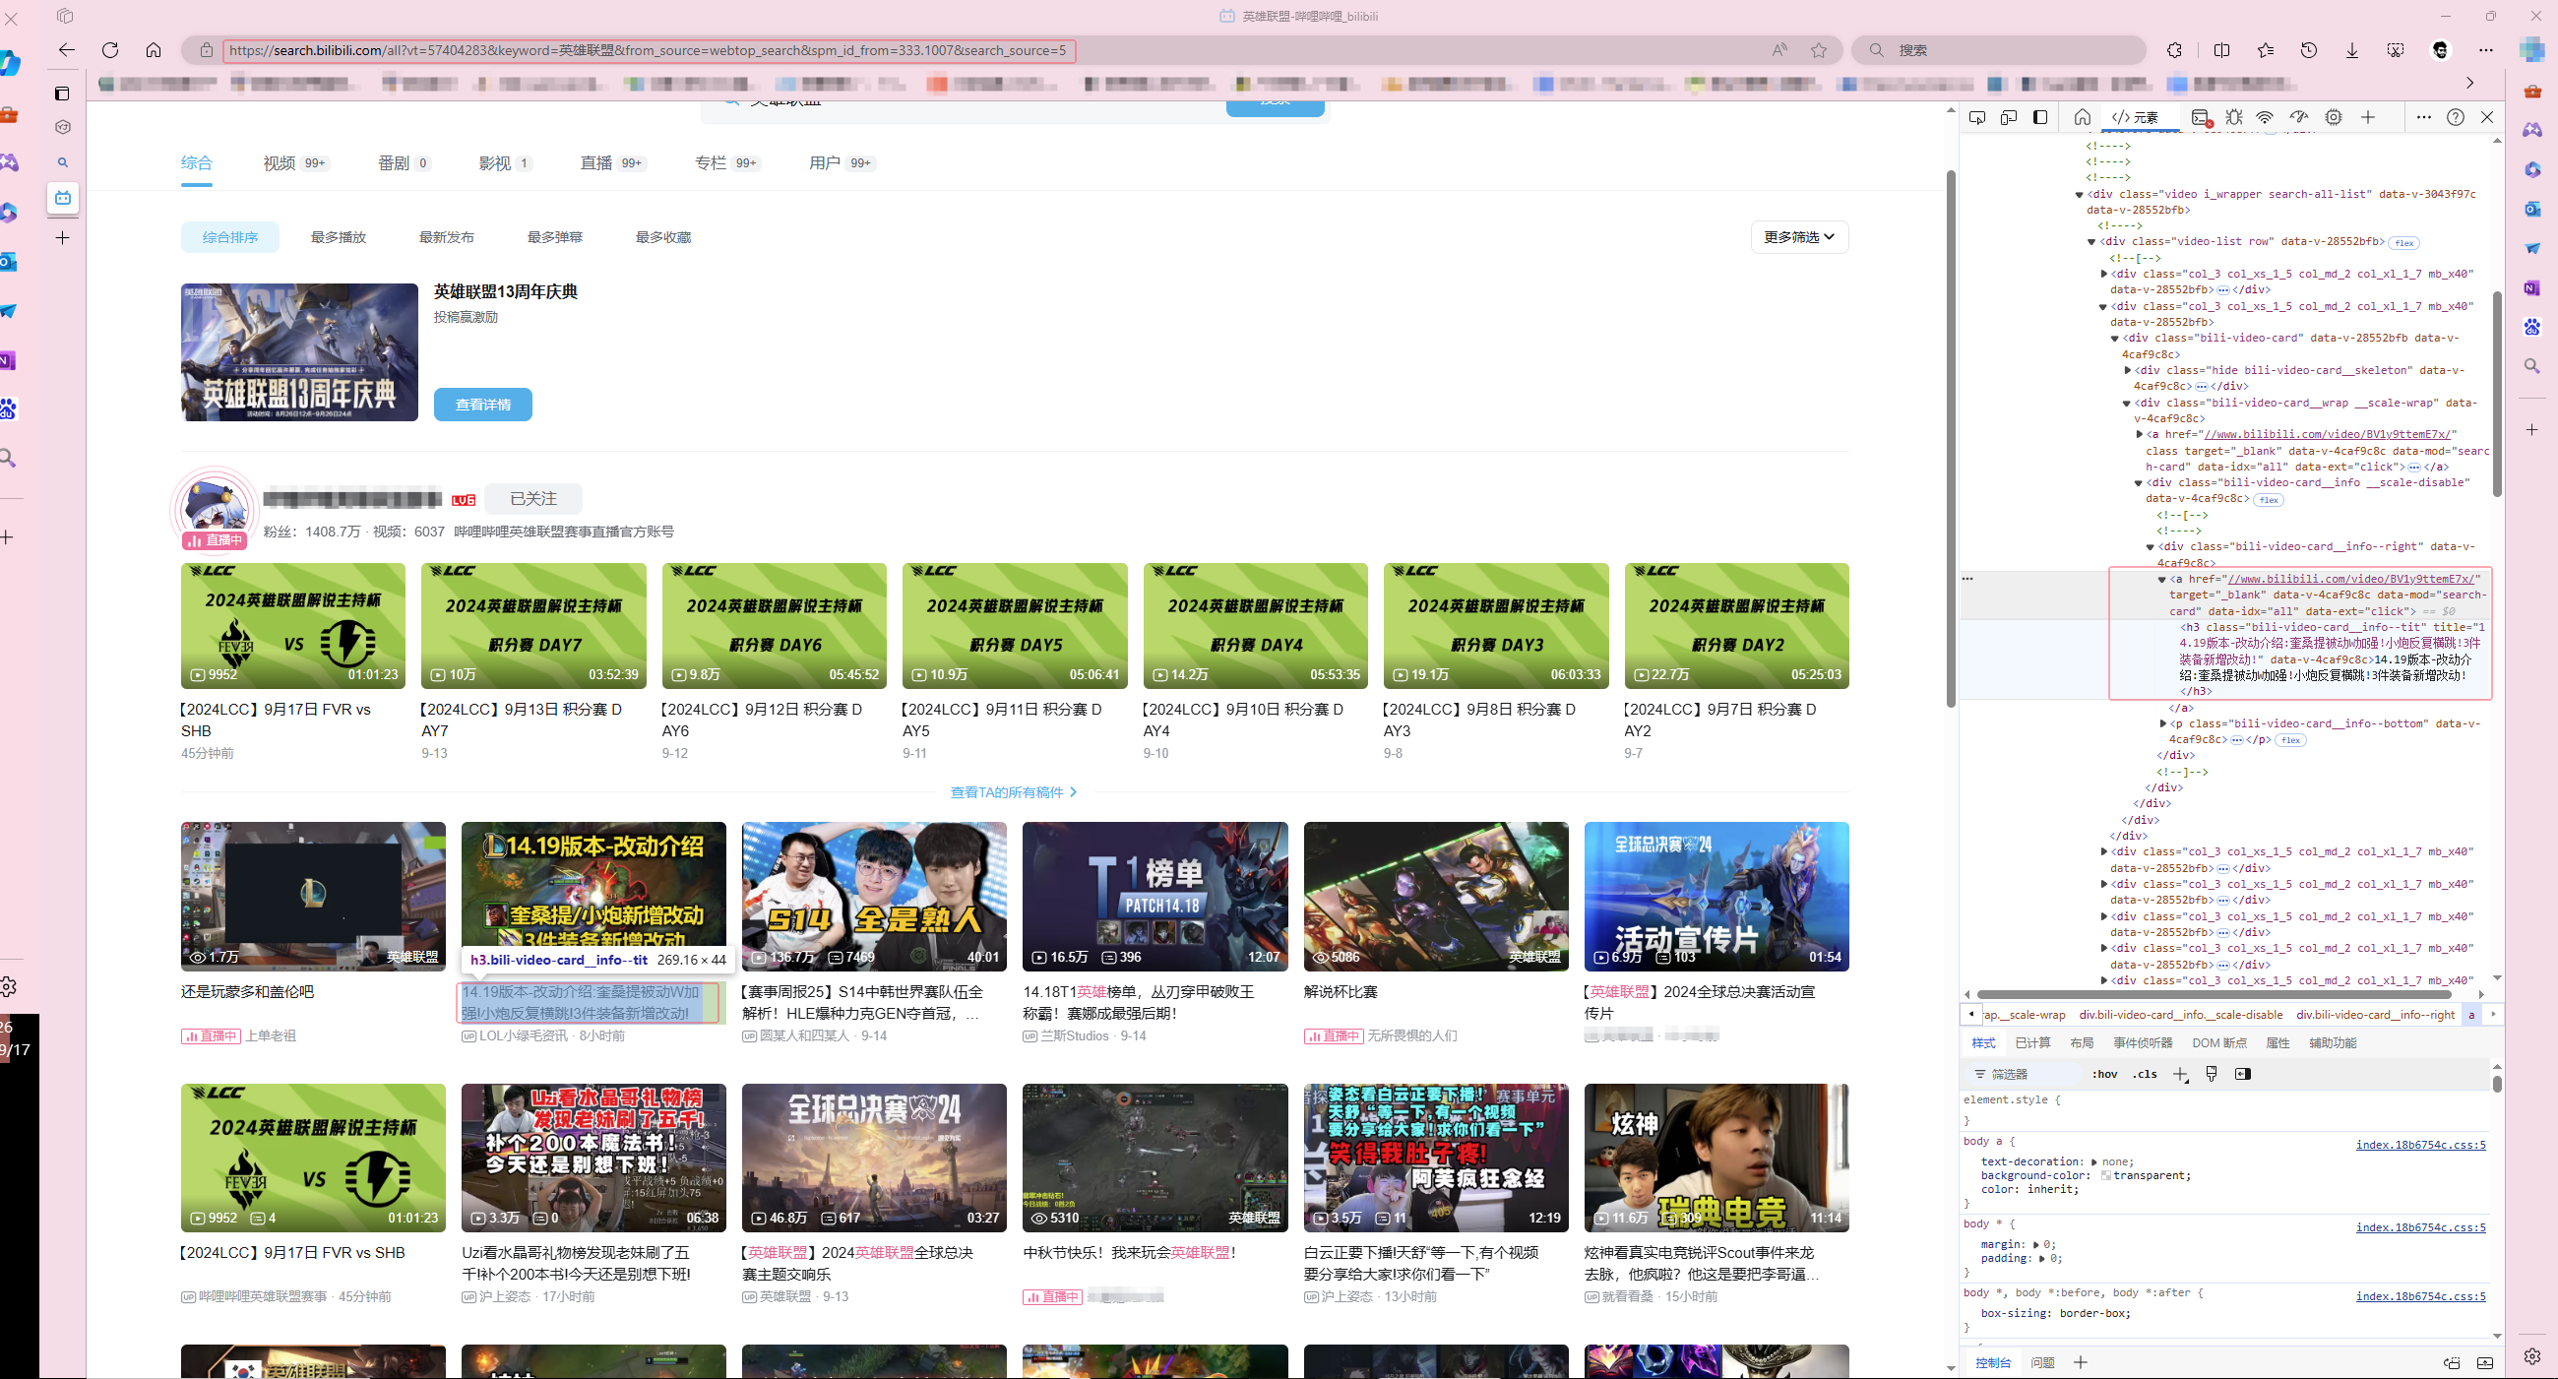Toggle :hov element state panel
The image size is (2558, 1379).
(2104, 1074)
